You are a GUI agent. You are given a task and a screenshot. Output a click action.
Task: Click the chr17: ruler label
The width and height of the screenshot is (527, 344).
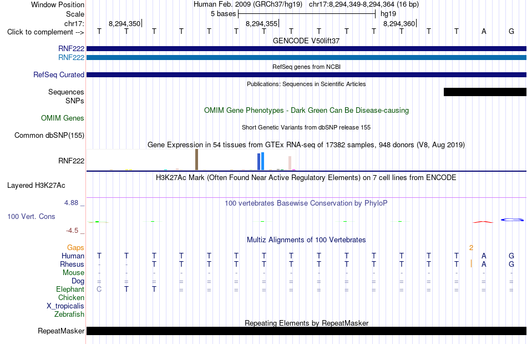click(74, 23)
